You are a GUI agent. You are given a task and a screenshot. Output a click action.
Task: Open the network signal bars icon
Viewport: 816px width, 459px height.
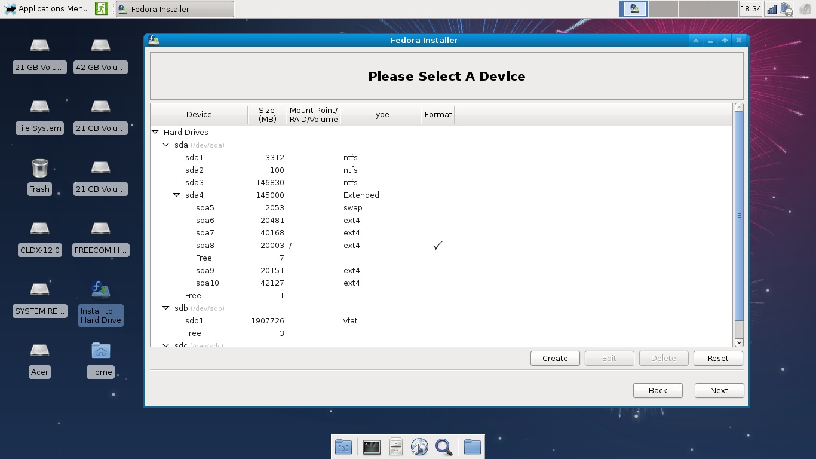pyautogui.click(x=771, y=9)
